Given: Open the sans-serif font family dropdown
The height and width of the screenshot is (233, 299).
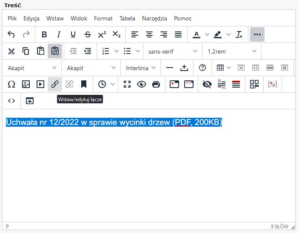Looking at the screenshot, I should 172,51.
